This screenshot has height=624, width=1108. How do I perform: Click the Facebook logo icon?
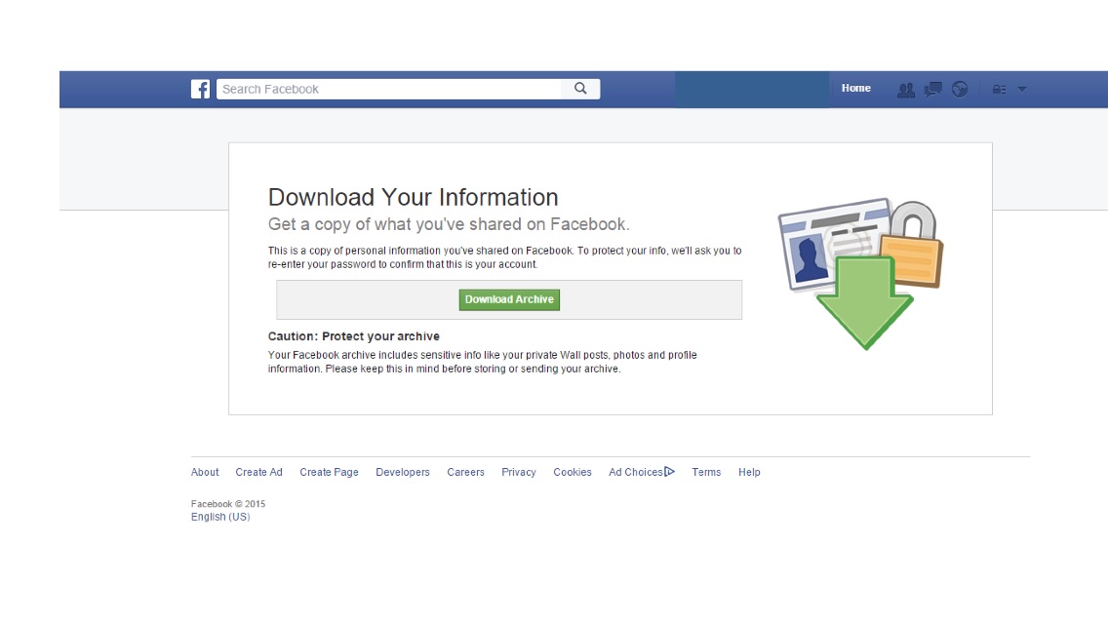[200, 89]
